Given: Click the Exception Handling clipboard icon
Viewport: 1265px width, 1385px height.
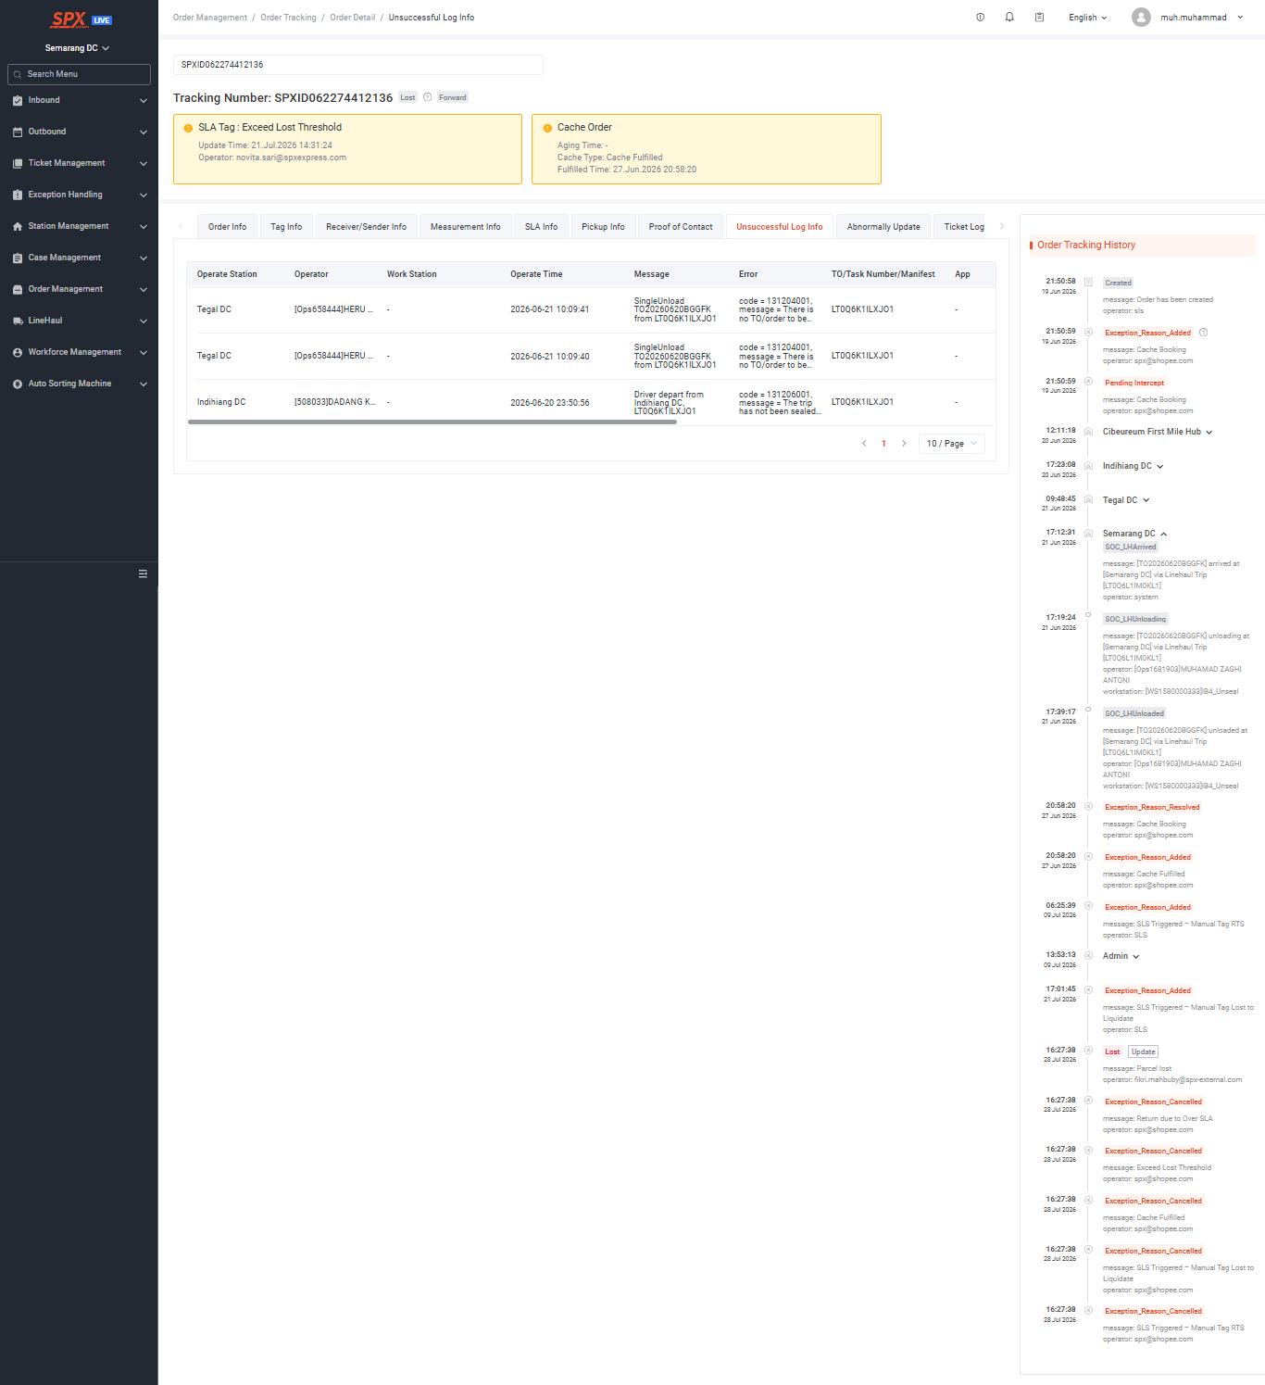Looking at the screenshot, I should click(x=18, y=195).
